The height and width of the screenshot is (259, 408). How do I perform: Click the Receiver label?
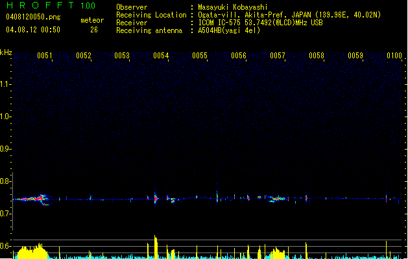(132, 23)
